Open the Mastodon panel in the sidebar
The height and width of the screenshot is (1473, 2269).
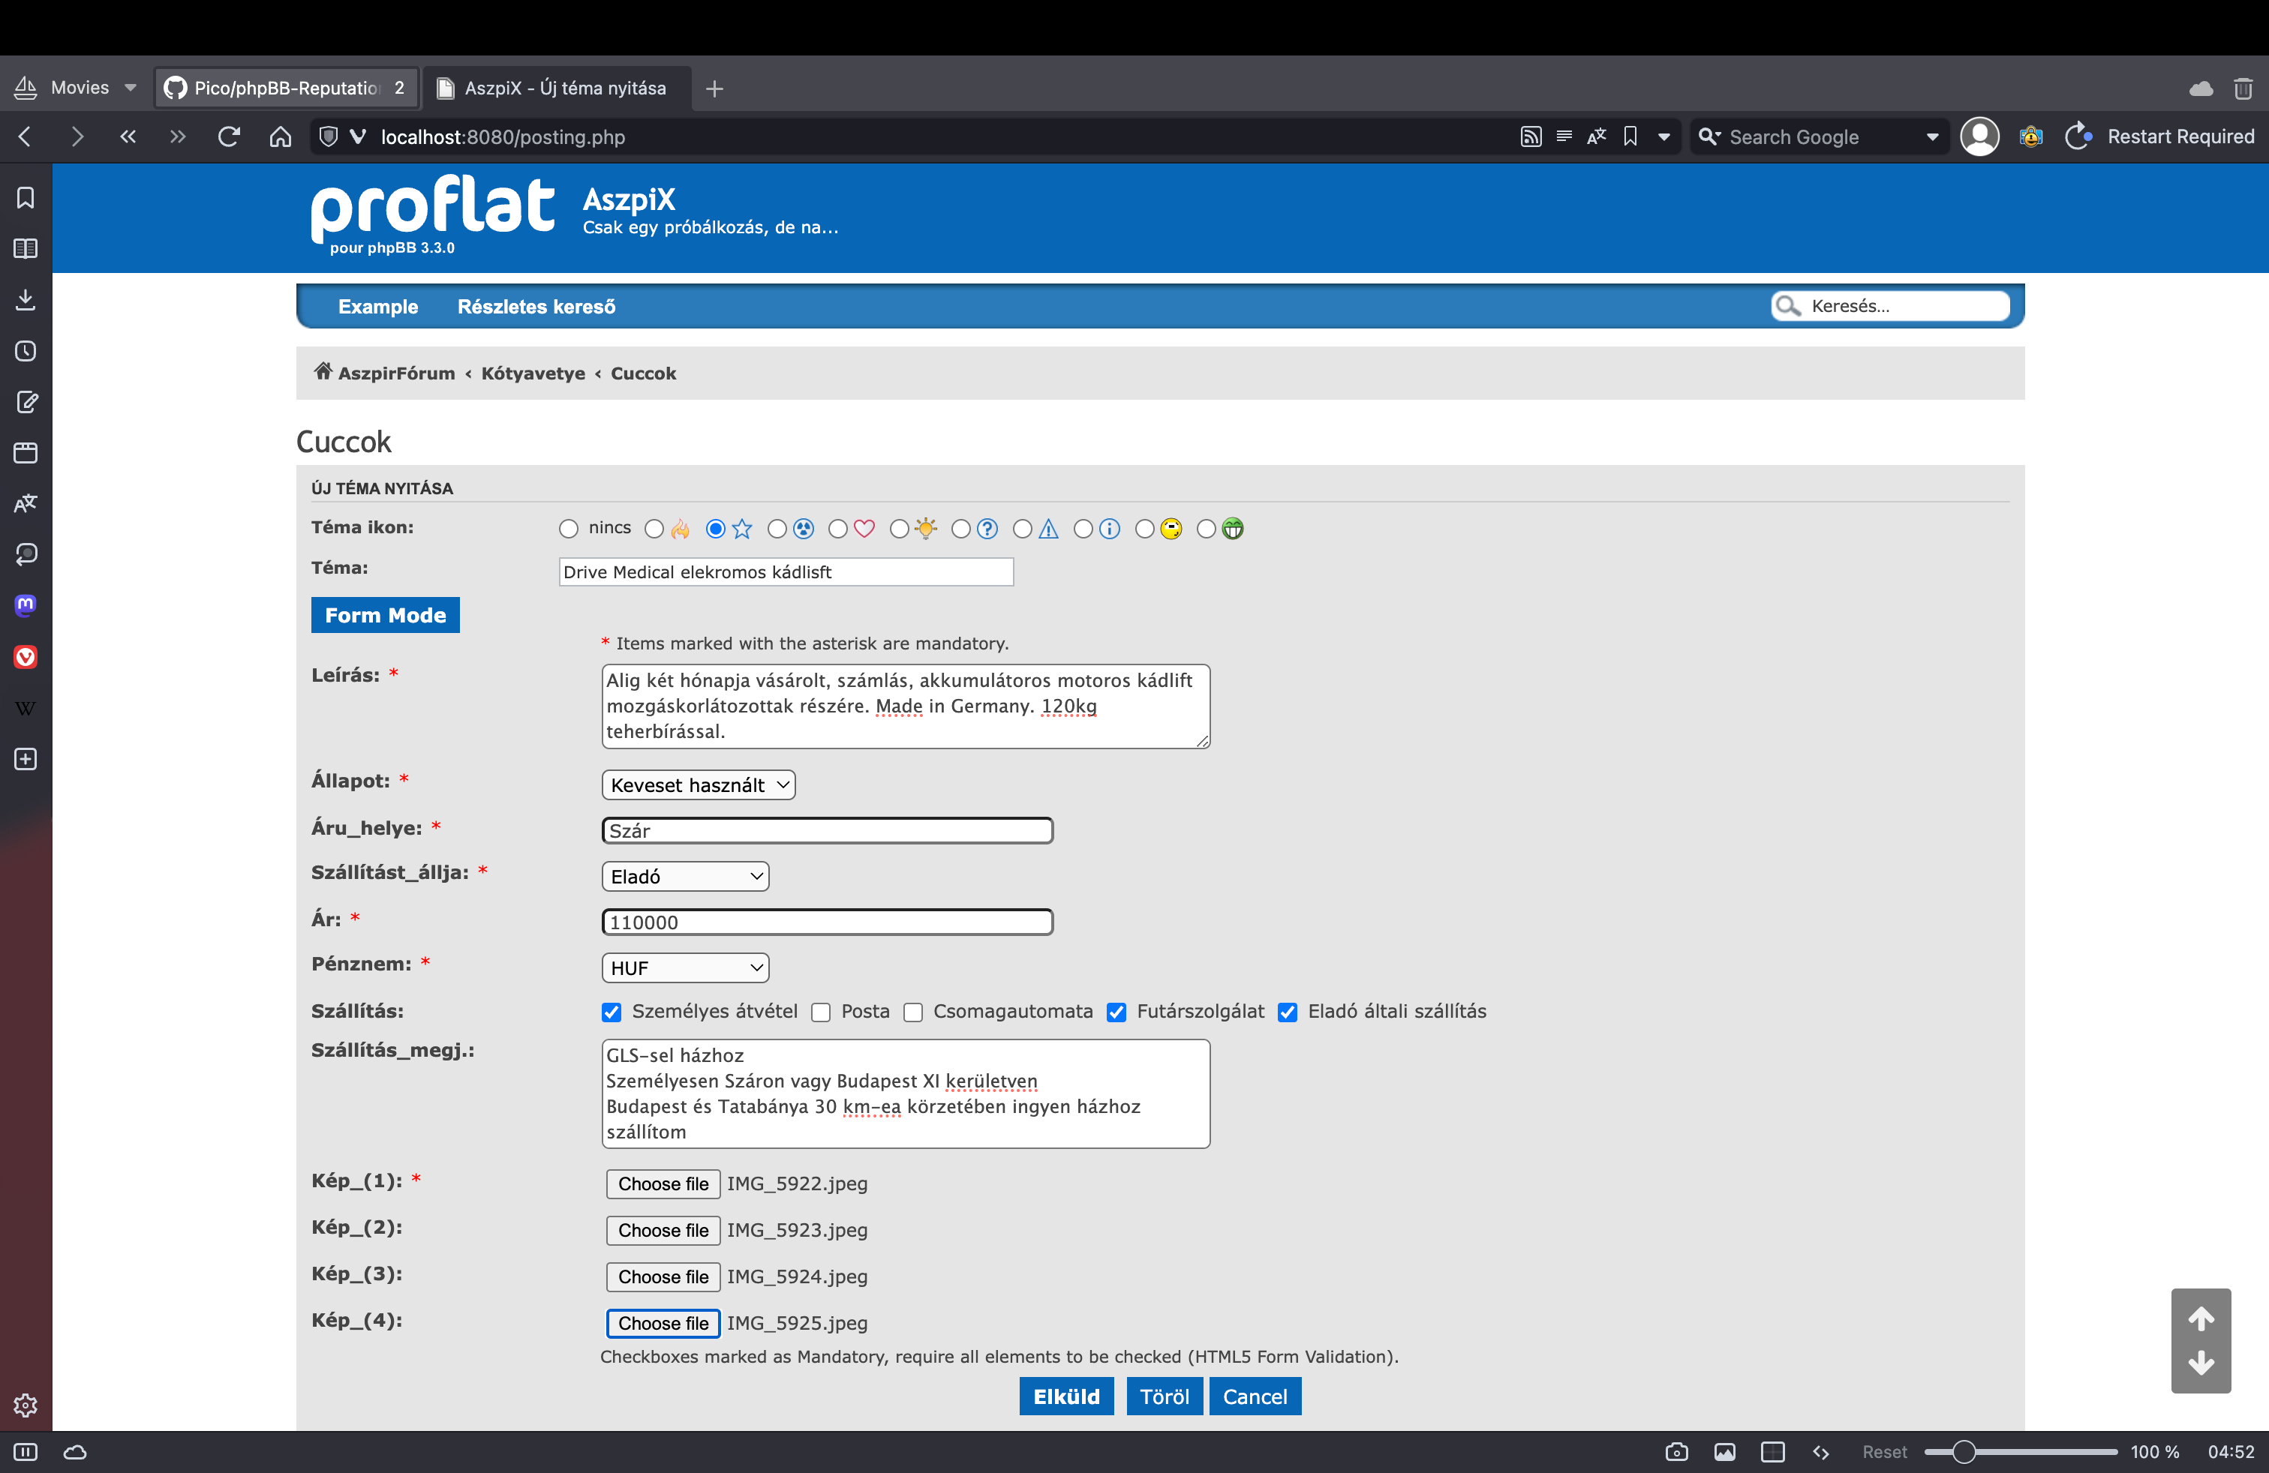[26, 605]
